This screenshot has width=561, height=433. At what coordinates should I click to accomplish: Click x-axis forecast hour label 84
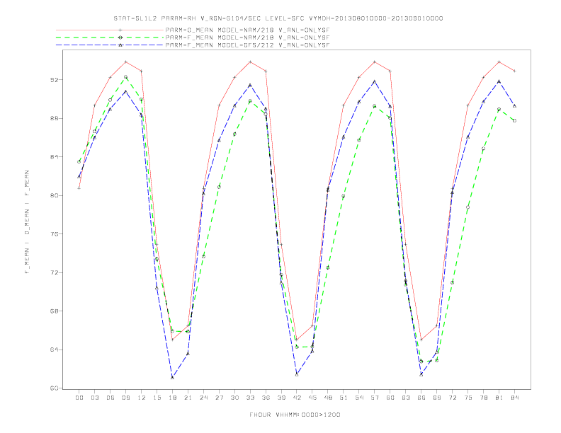(x=515, y=398)
